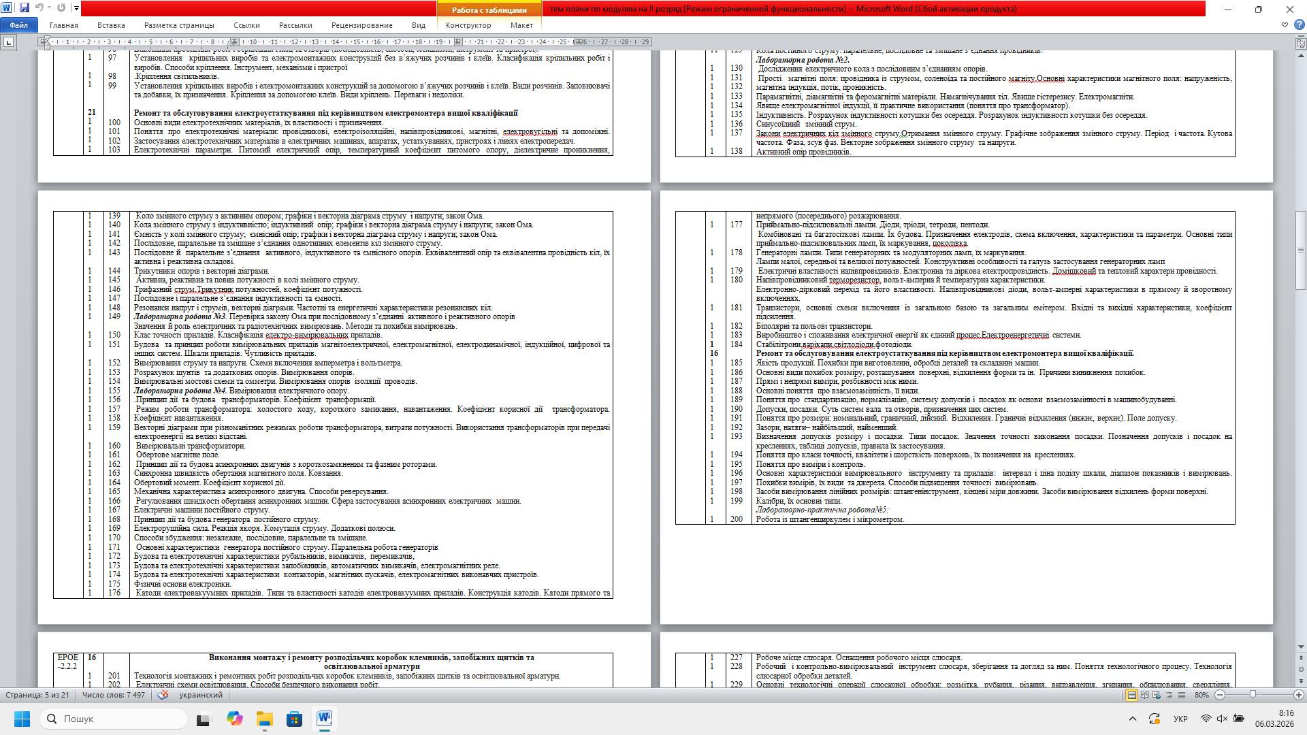
Task: Switch to Print Layout view
Action: click(1131, 695)
